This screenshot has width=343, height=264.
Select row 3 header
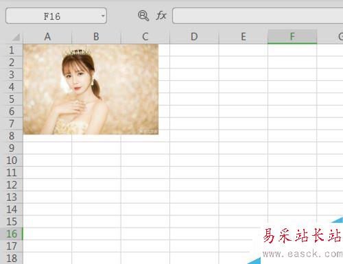(x=12, y=75)
